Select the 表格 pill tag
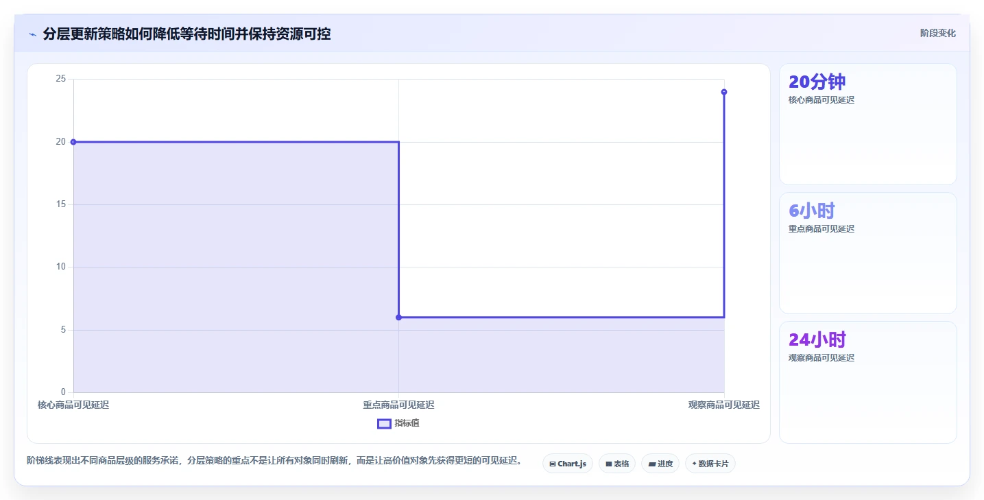 click(x=617, y=464)
